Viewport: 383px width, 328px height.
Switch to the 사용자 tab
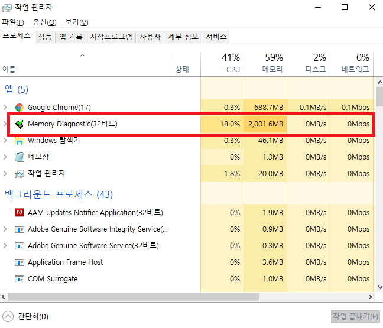(150, 37)
